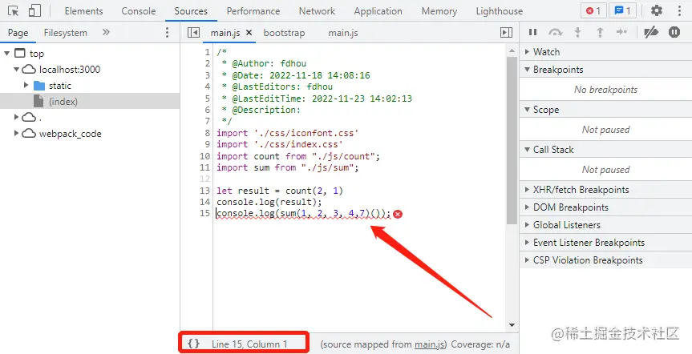
Task: Collapse the localhost:3000 node
Action: [x=16, y=69]
